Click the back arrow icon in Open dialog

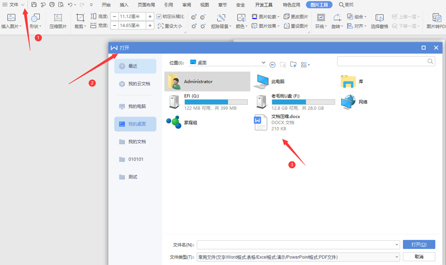click(x=272, y=65)
